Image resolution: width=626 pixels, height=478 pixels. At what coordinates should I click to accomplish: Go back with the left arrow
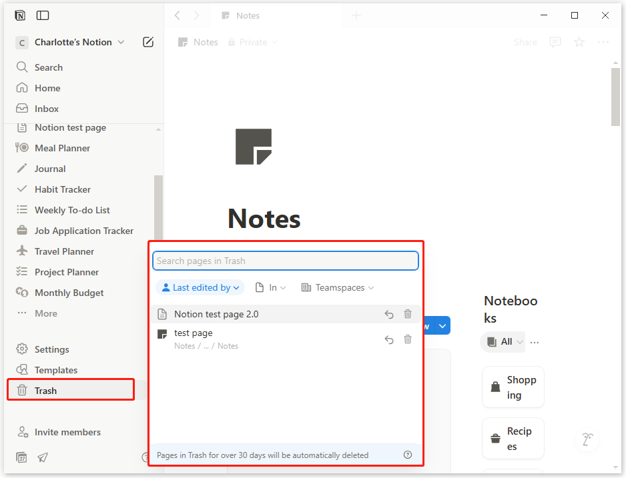[178, 15]
